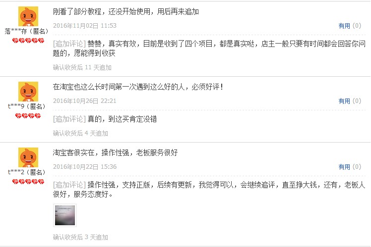The image size is (371, 247).
Task: Click the review text 刚看了部分教程
Action: (125, 11)
